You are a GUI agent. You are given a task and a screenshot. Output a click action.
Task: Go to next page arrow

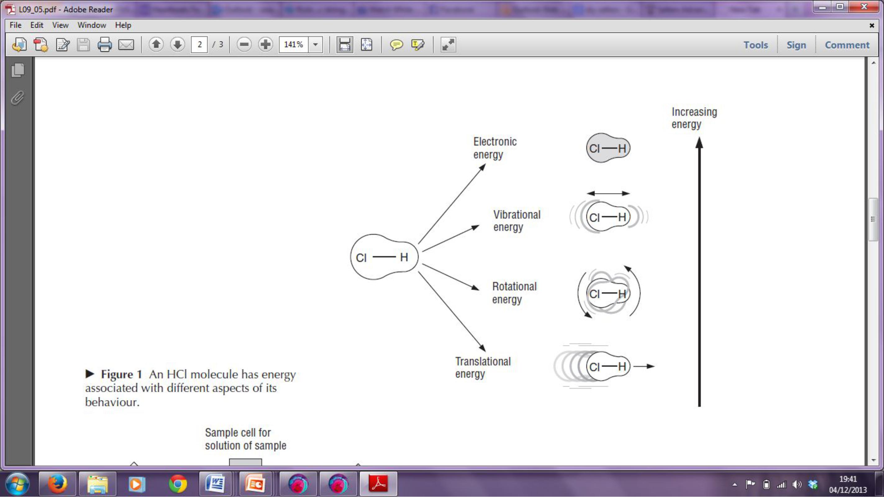pyautogui.click(x=177, y=45)
